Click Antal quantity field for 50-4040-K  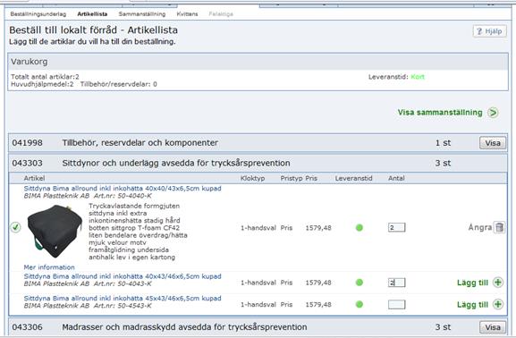coord(396,227)
